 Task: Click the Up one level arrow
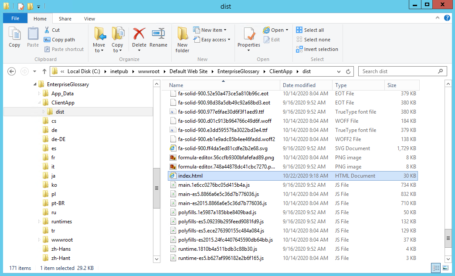point(44,71)
